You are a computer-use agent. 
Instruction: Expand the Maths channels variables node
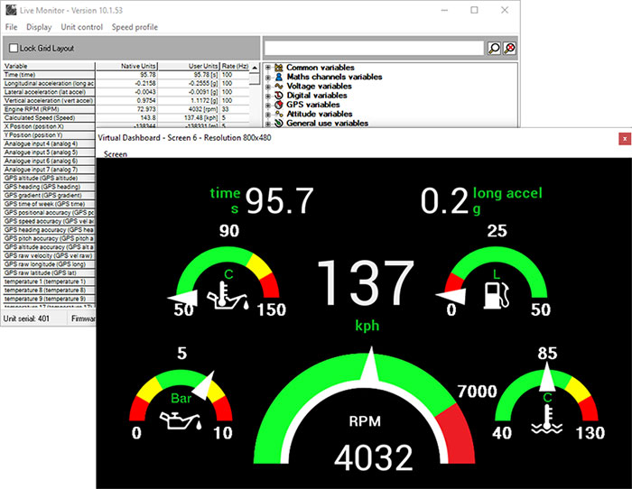coord(268,77)
